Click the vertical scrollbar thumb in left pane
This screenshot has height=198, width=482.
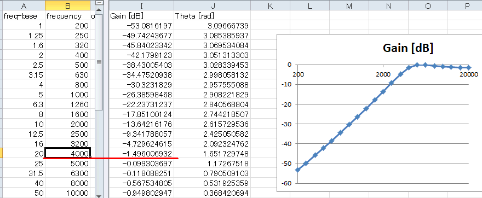99,62
